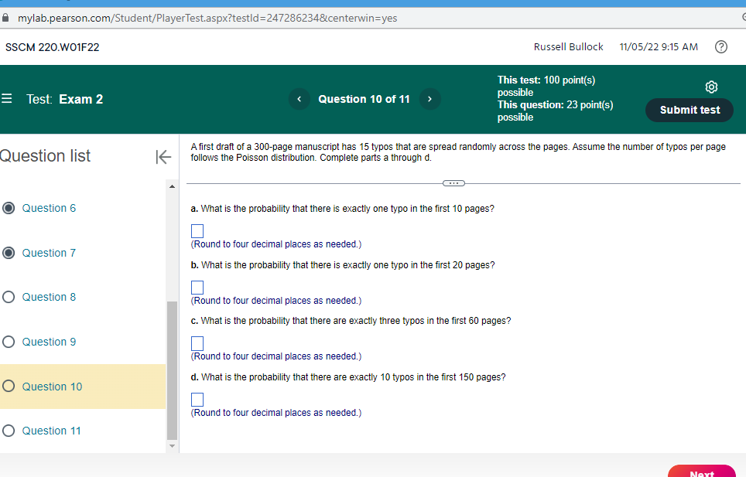Click the red Next button
Viewport: 746px width, 477px height.
(x=702, y=472)
